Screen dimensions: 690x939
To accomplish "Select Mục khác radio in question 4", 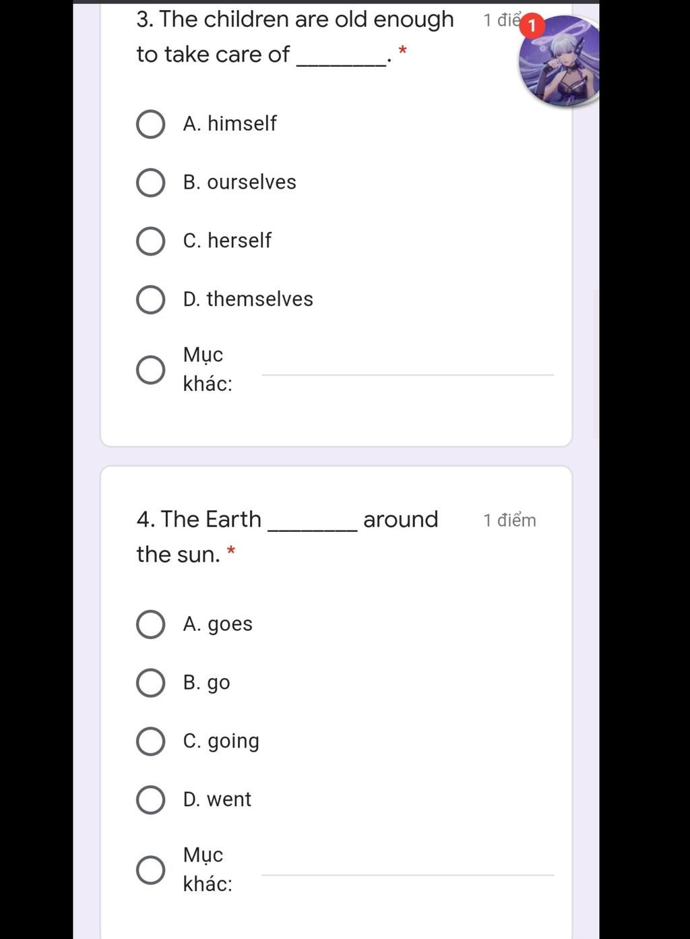I will coord(150,870).
